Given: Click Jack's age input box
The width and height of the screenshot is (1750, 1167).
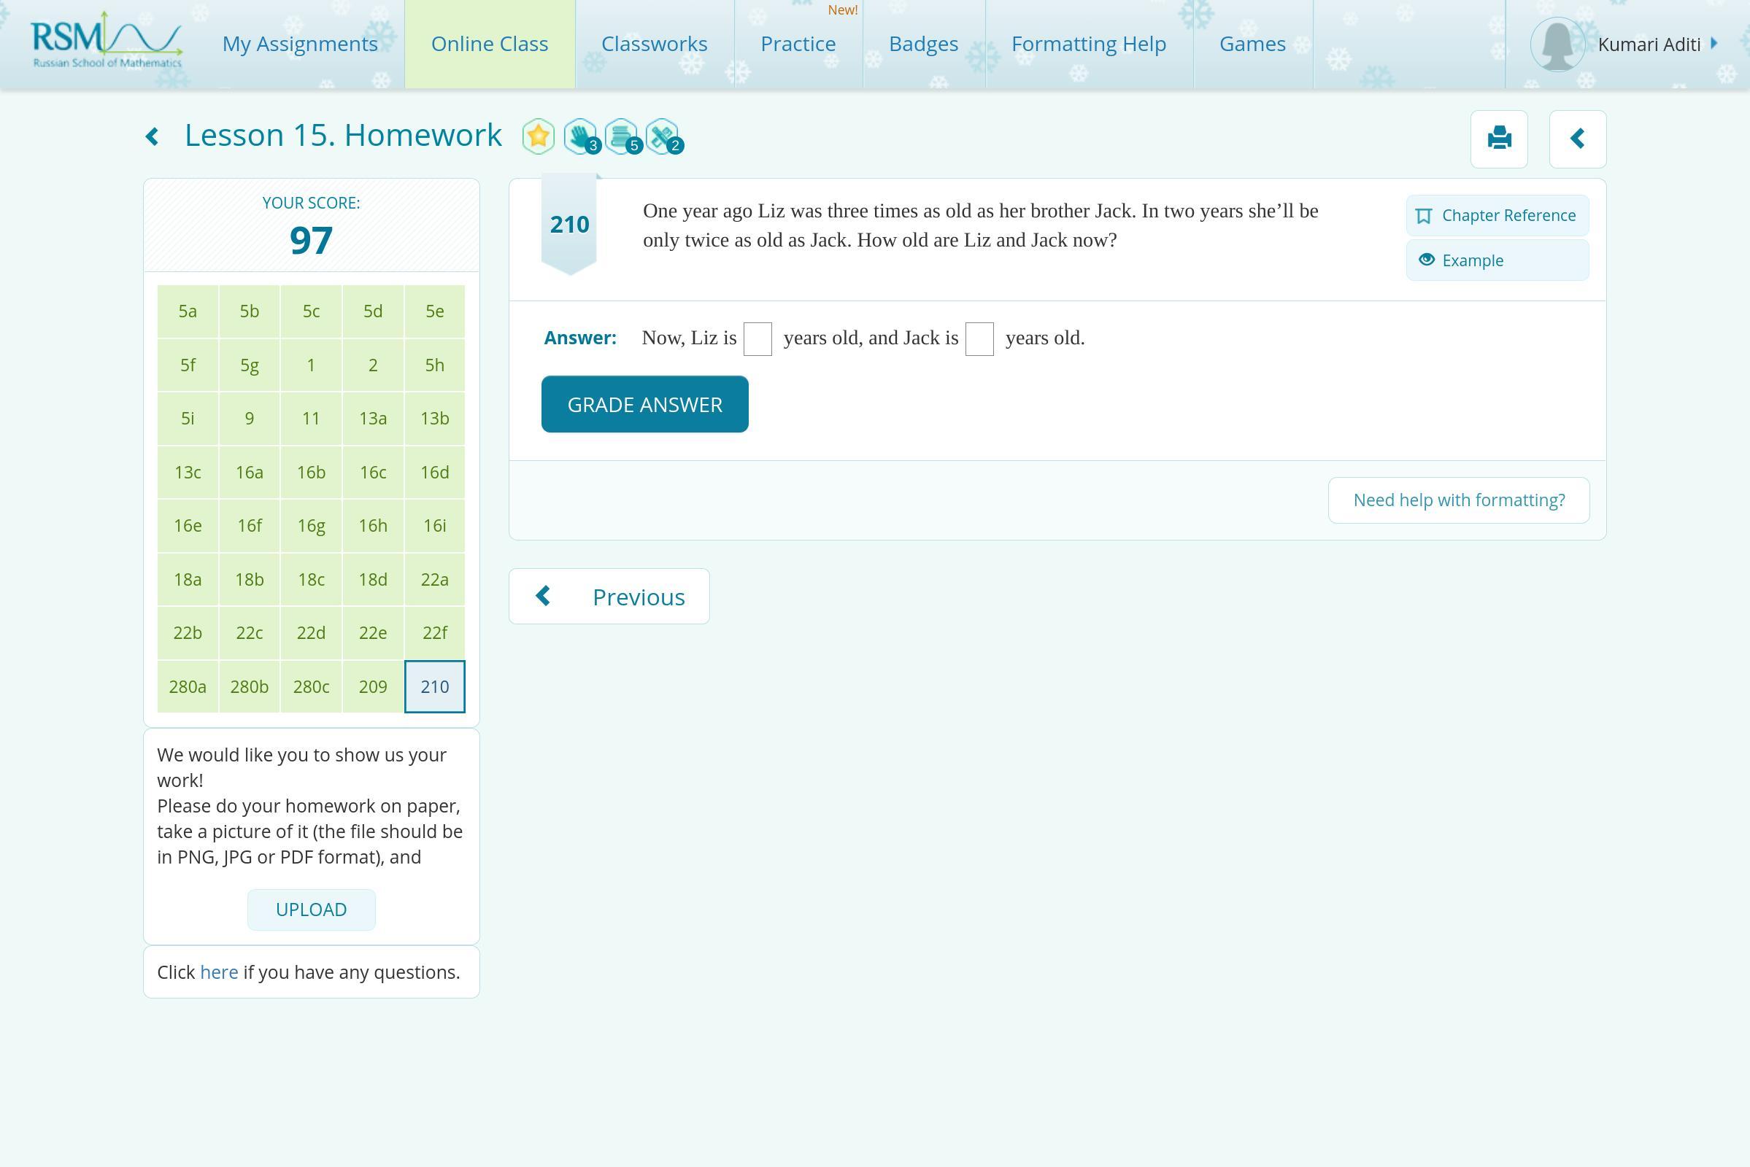Looking at the screenshot, I should coord(979,339).
